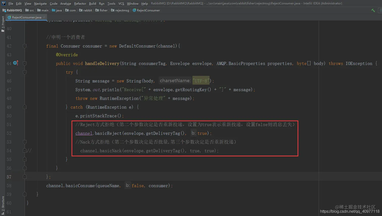Open the Code menu
Screen dimensions: 382x216
point(54,4)
